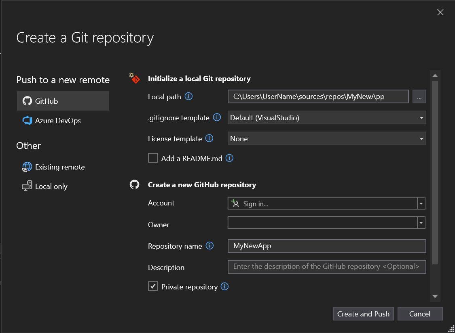
Task: Browse for a local path location
Action: point(419,96)
